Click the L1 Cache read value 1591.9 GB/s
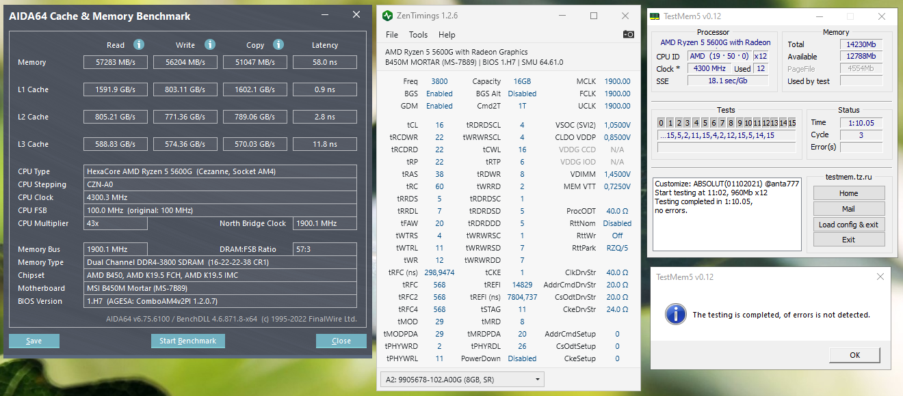The image size is (903, 396). pyautogui.click(x=117, y=89)
